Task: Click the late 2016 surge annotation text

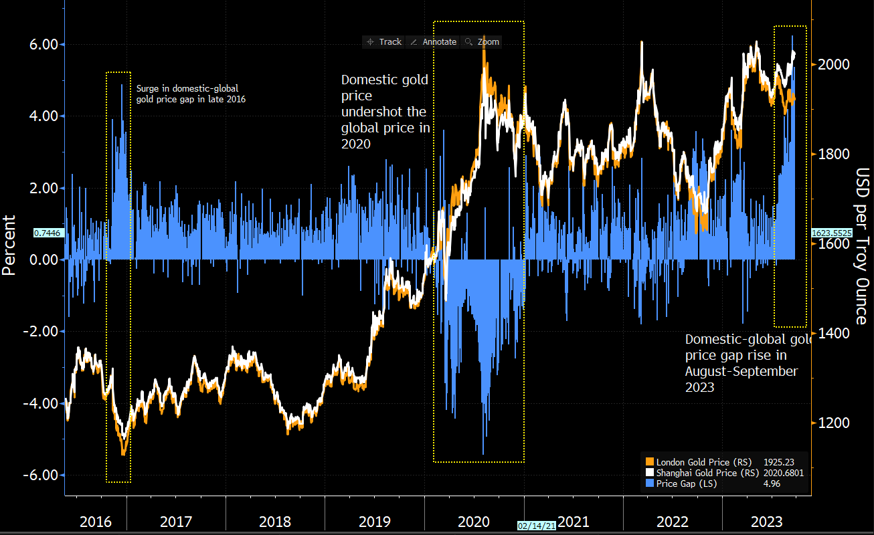Action: coord(187,94)
